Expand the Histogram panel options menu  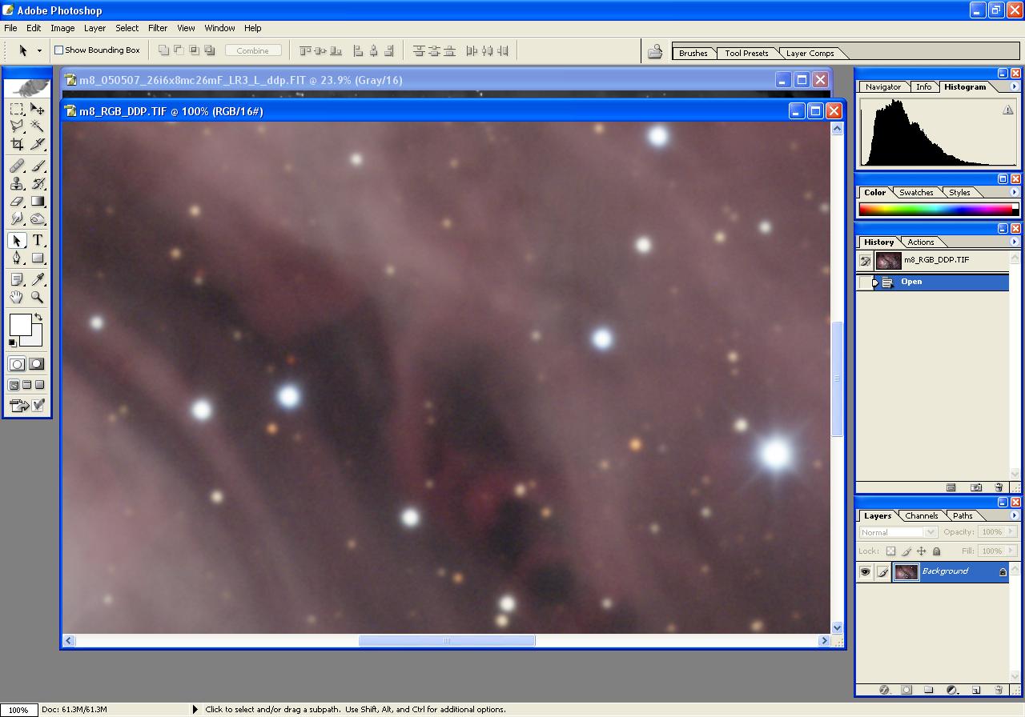(x=1014, y=87)
